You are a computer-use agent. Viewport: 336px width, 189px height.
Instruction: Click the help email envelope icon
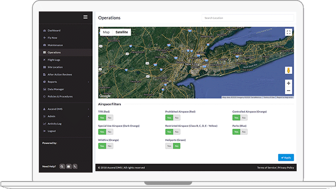pos(68,166)
